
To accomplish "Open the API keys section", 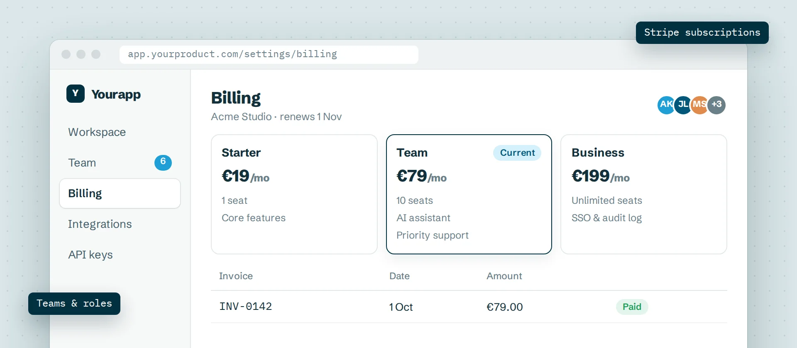I will coord(90,255).
